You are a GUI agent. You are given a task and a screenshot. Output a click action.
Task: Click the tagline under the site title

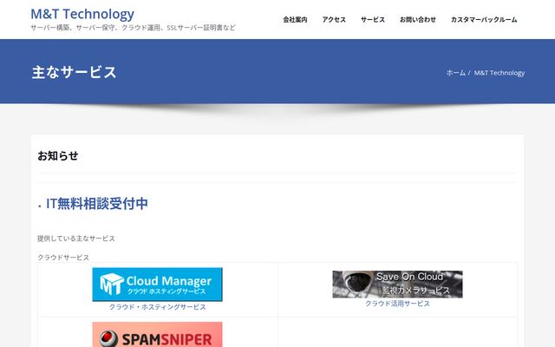pyautogui.click(x=133, y=28)
